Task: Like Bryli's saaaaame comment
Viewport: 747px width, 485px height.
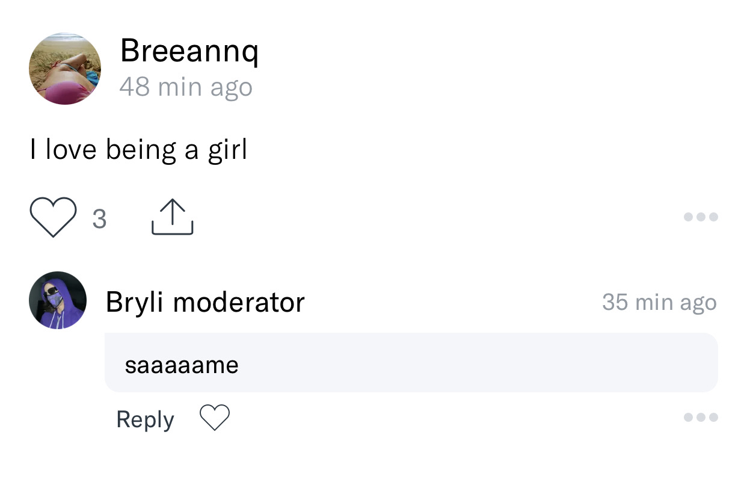Action: tap(215, 418)
